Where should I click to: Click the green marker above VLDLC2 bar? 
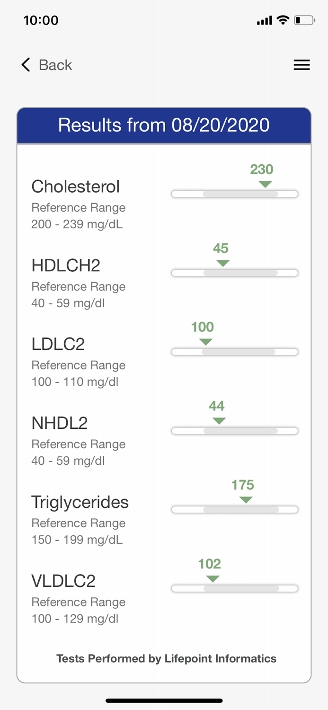click(213, 578)
